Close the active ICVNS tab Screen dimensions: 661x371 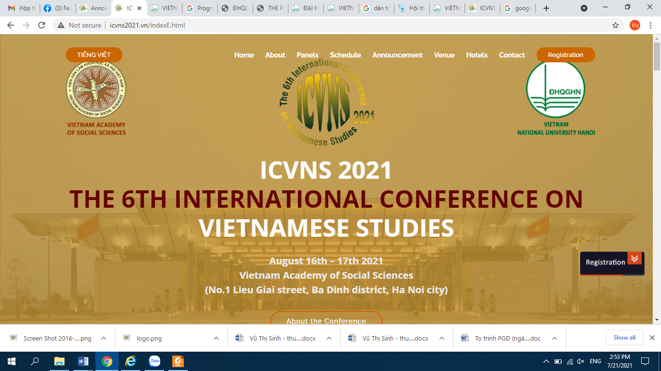[139, 8]
